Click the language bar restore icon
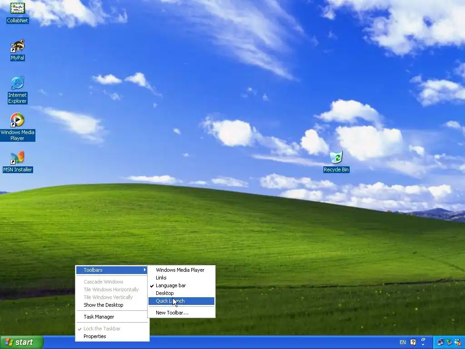Image resolution: width=465 pixels, height=349 pixels. tap(423, 340)
